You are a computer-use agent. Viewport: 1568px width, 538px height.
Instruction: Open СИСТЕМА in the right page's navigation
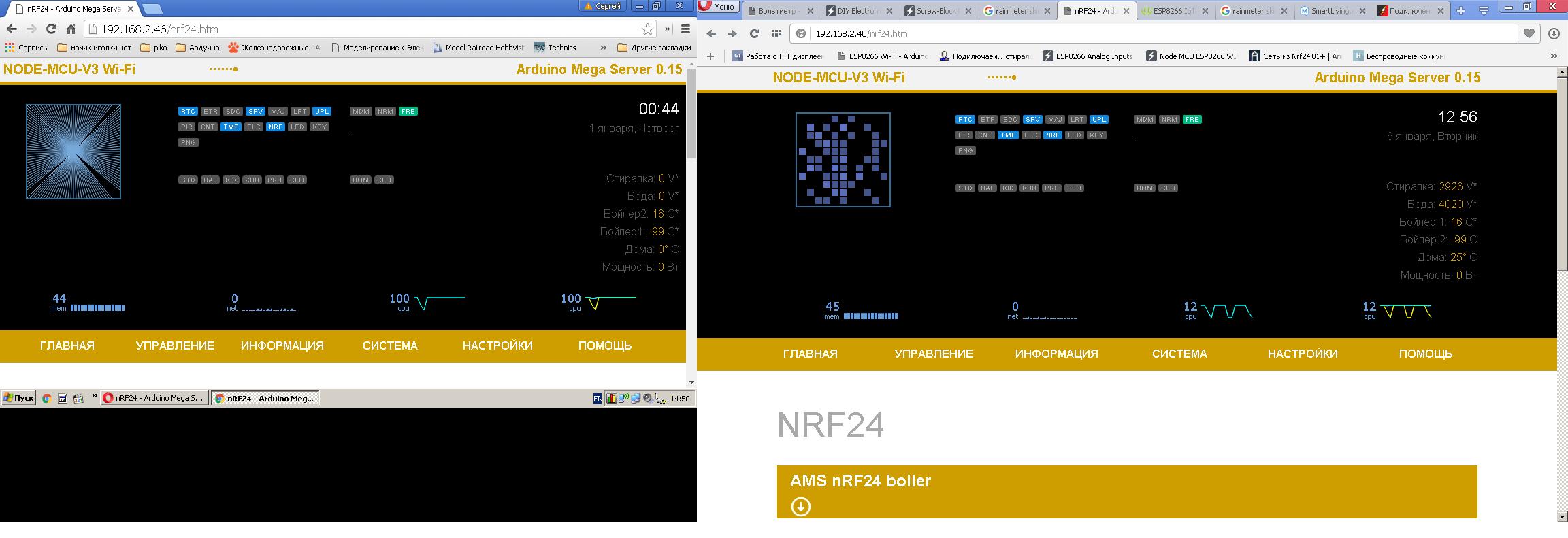pyautogui.click(x=1179, y=354)
